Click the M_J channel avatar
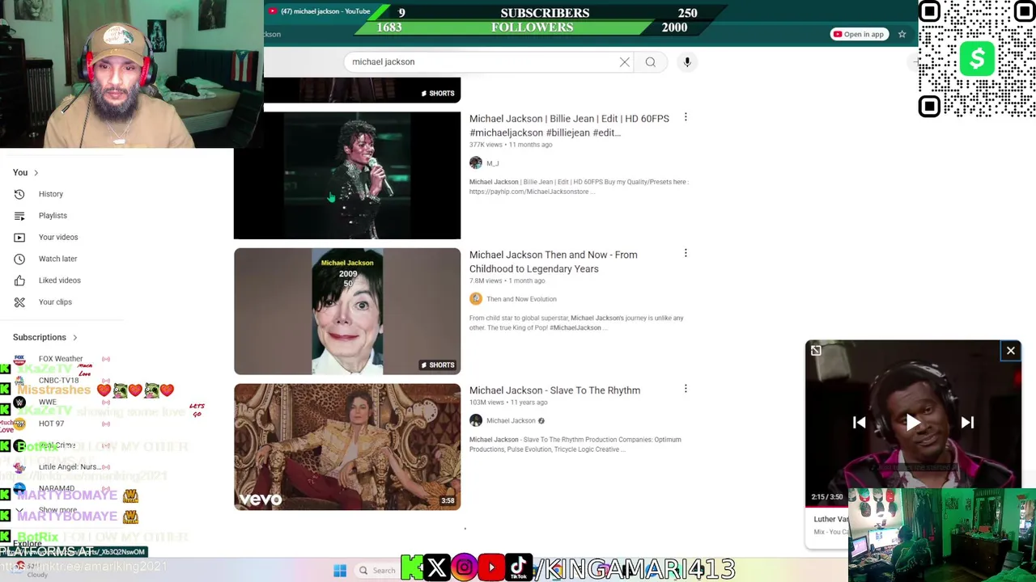Screen dimensions: 1036x582 (476, 163)
